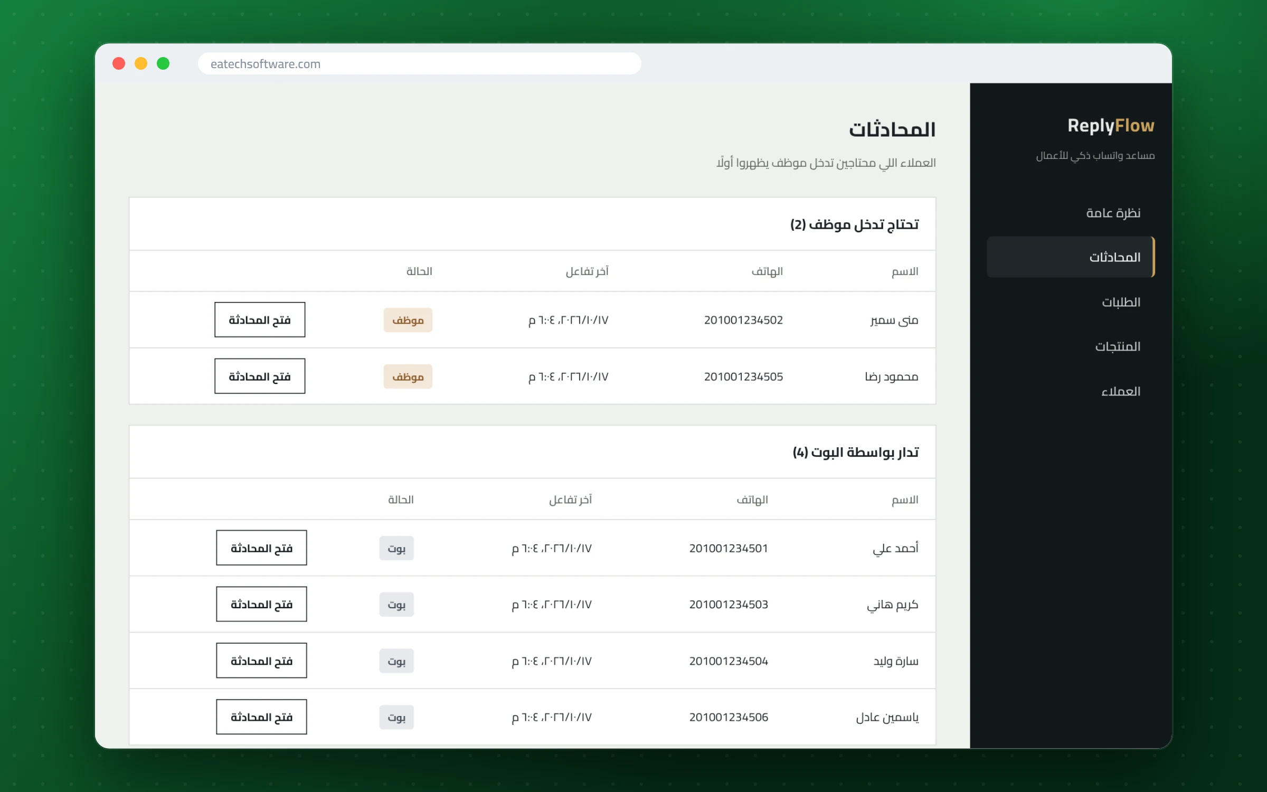
Task: Select the name محمود رضا
Action: point(892,376)
